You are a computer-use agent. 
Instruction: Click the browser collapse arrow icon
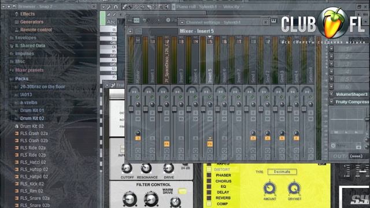(3, 6)
